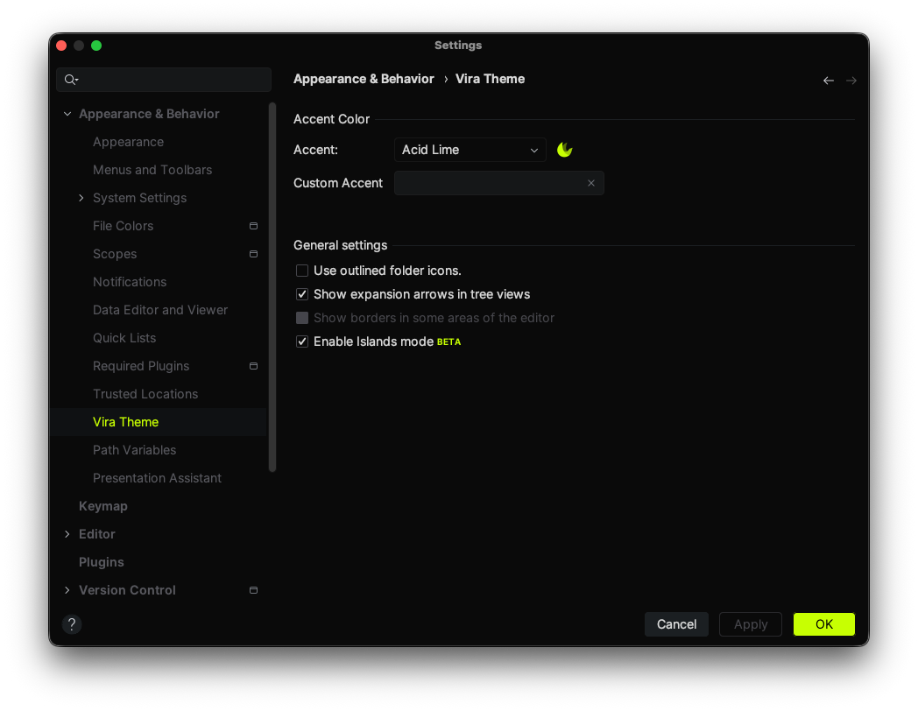
Task: Open the File Colors settings page
Action: pos(123,226)
